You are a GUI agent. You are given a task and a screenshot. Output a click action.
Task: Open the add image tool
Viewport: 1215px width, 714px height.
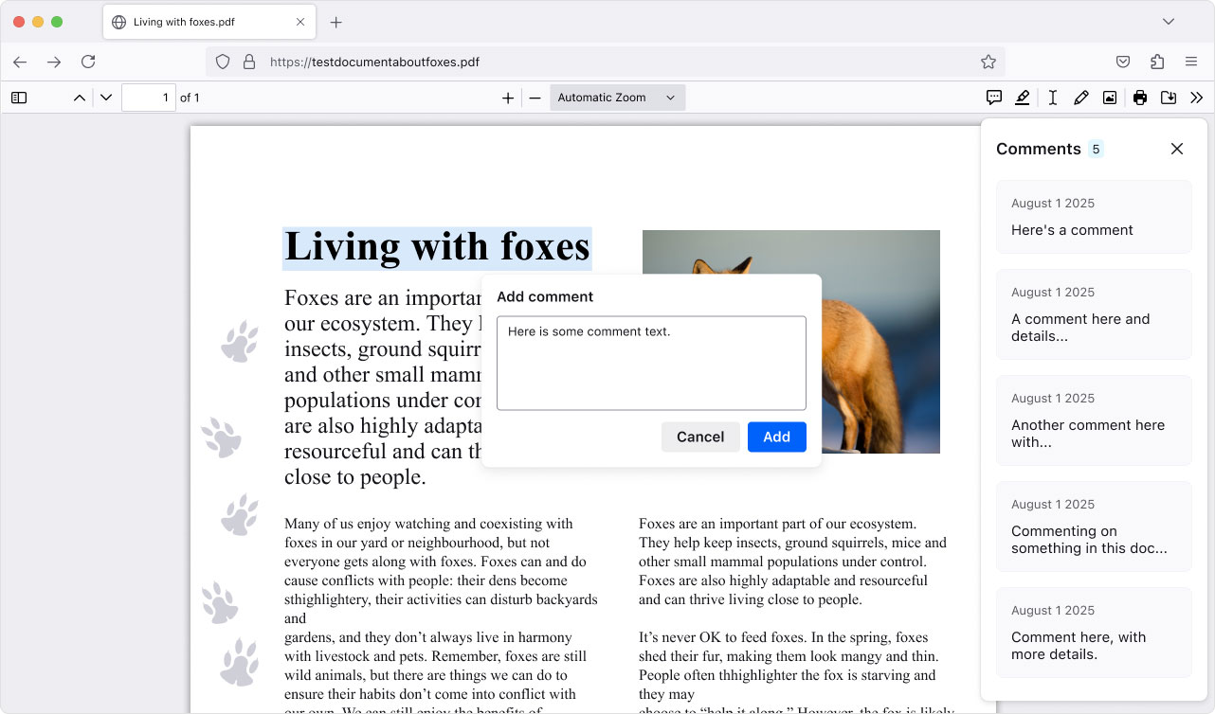tap(1110, 97)
